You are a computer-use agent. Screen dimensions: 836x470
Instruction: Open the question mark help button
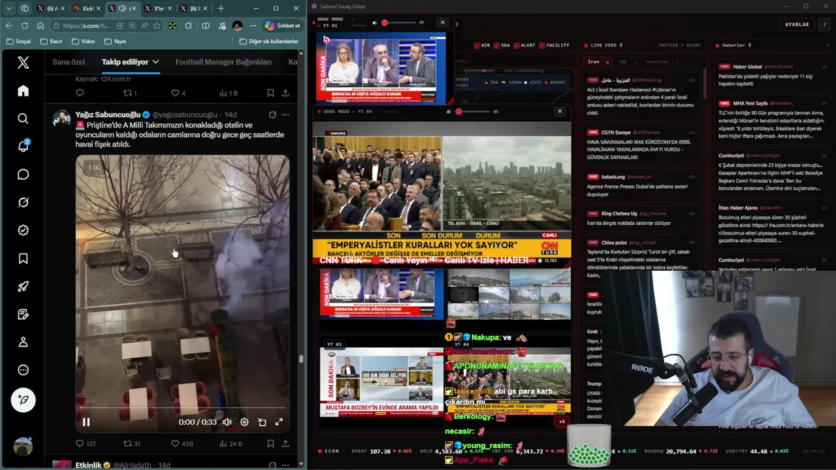coord(823,24)
